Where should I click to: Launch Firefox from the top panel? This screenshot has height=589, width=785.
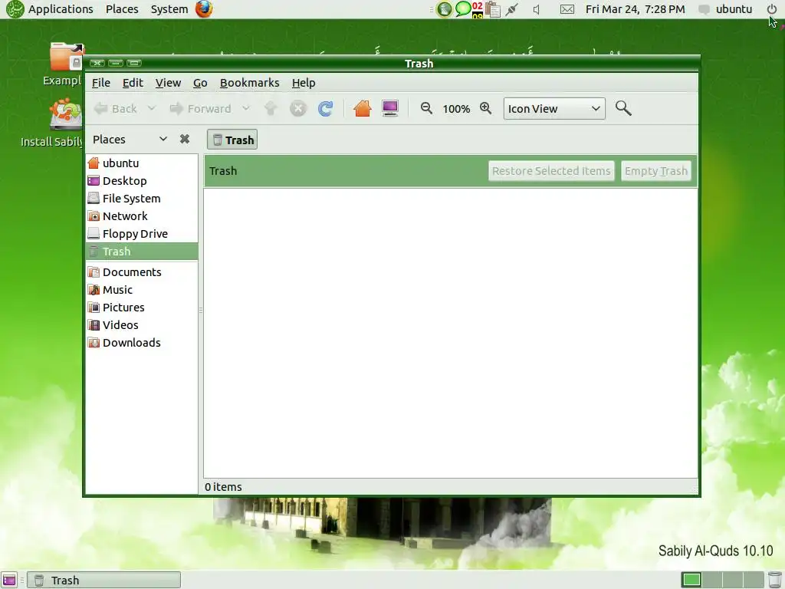[x=204, y=9]
